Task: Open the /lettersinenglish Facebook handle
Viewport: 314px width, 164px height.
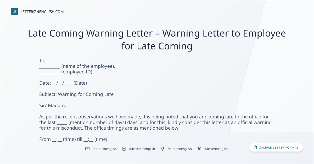Action: (180, 149)
